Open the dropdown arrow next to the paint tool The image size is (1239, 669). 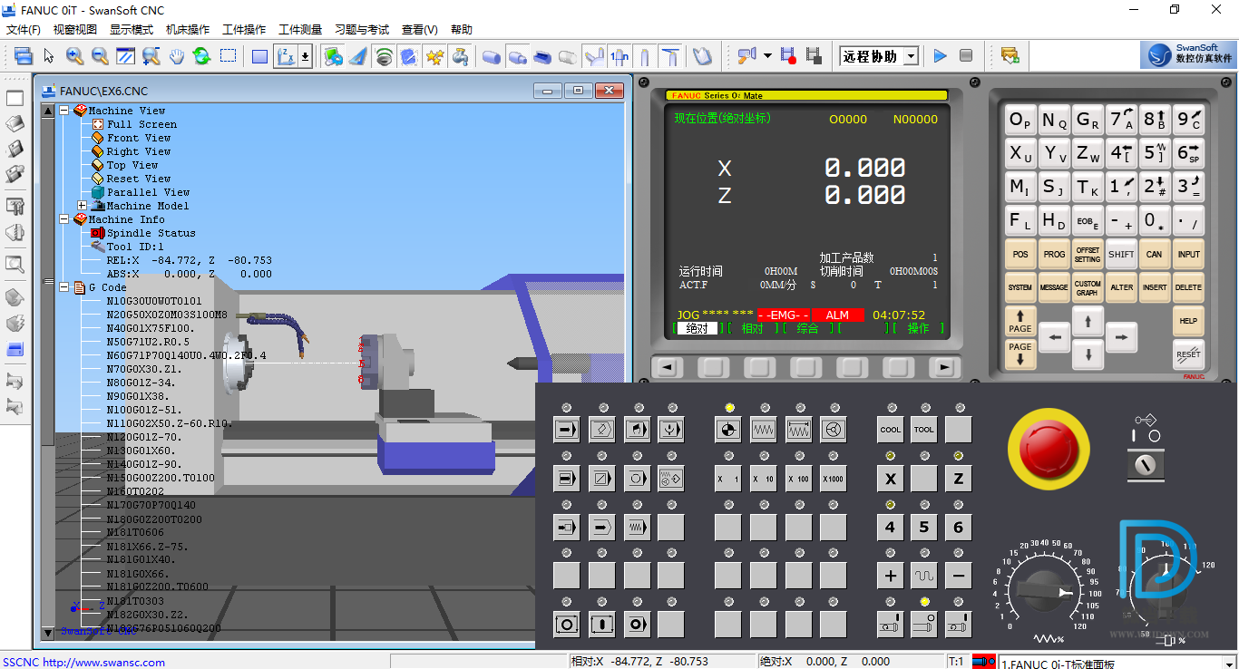tap(767, 56)
